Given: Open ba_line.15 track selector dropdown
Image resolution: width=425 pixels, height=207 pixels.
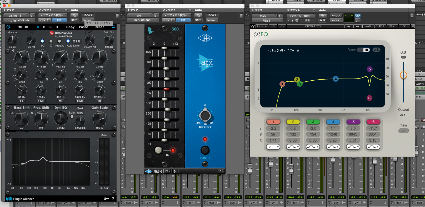Looking at the screenshot, I should click(x=16, y=15).
